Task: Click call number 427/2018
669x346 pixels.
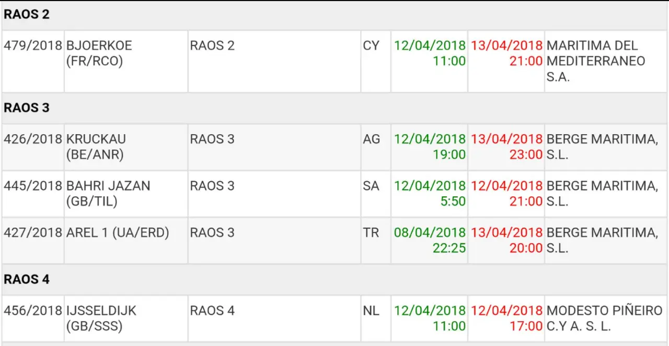Action: (32, 233)
